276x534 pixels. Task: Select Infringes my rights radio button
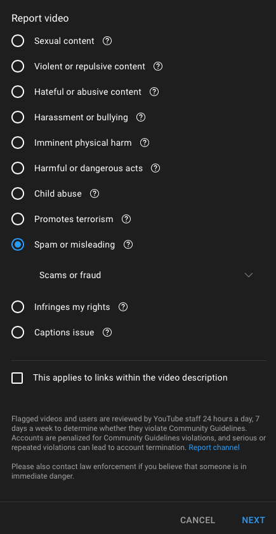[18, 307]
